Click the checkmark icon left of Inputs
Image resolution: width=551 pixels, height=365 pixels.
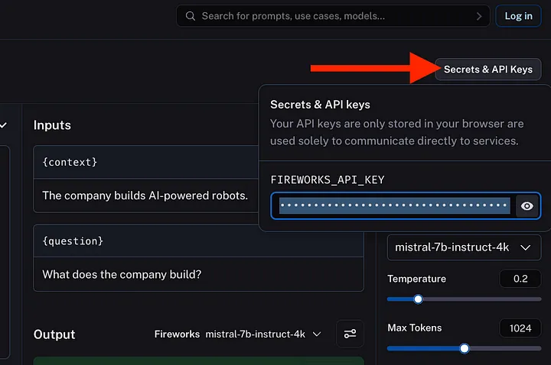click(x=3, y=124)
